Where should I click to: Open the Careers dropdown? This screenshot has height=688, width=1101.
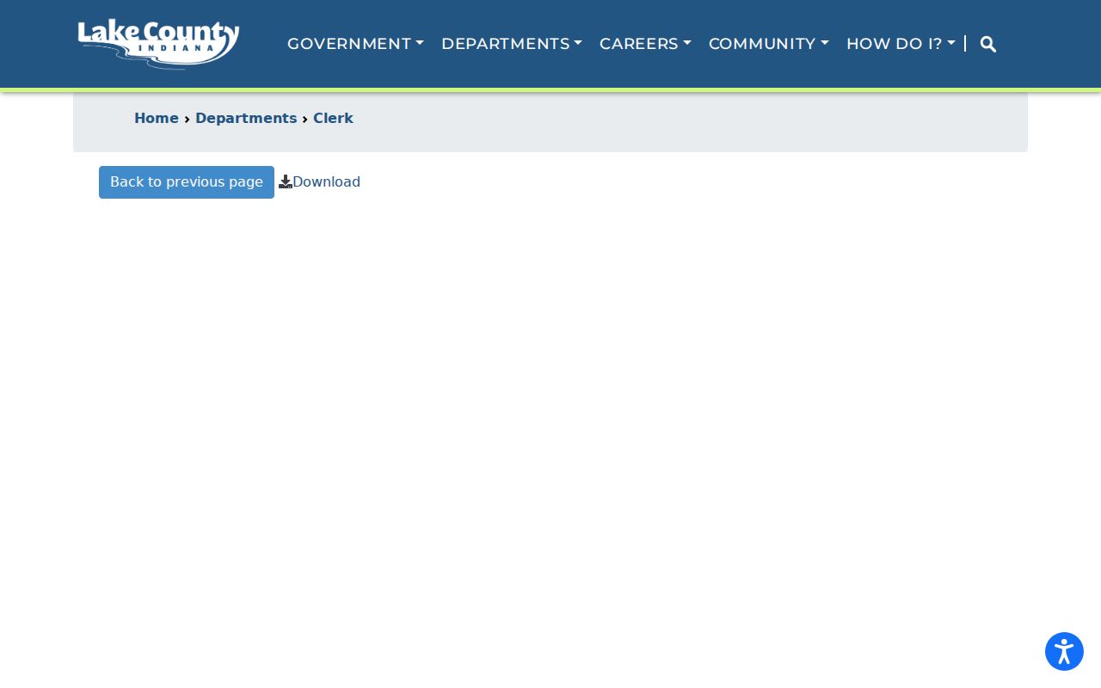click(x=645, y=44)
